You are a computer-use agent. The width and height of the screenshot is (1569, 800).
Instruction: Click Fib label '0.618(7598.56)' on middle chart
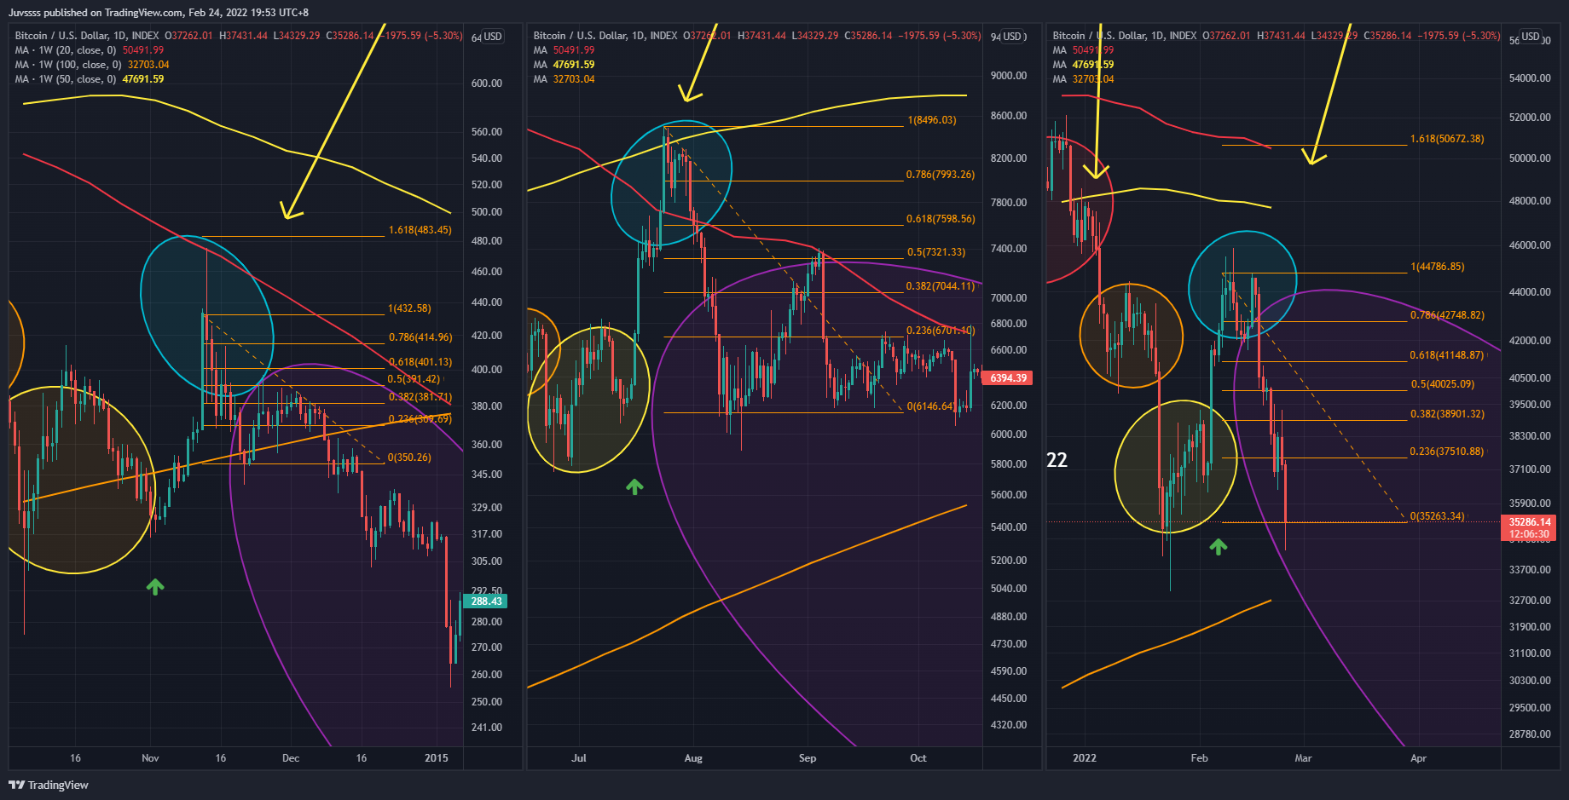coord(940,219)
